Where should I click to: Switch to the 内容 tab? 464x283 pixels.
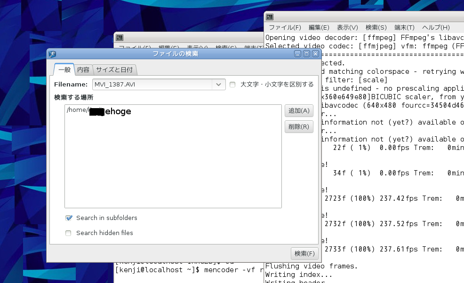[83, 70]
